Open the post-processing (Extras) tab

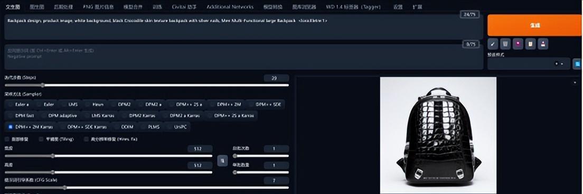[63, 7]
